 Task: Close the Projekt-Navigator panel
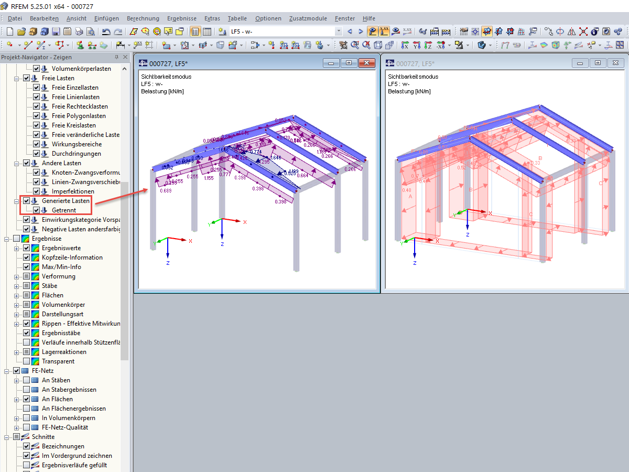[125, 57]
